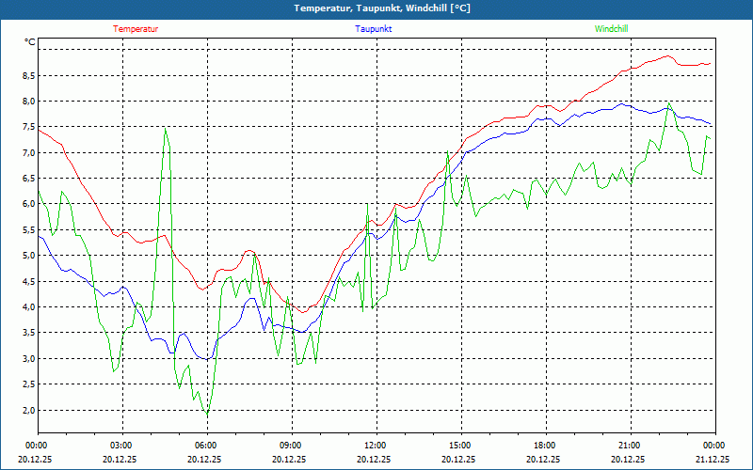Click the 4,5 y-axis value

pos(28,281)
